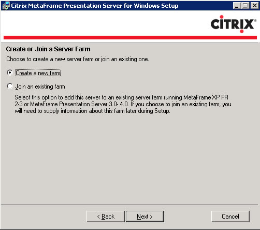Close the setup window with the X
This screenshot has width=260, height=230.
coord(255,6)
